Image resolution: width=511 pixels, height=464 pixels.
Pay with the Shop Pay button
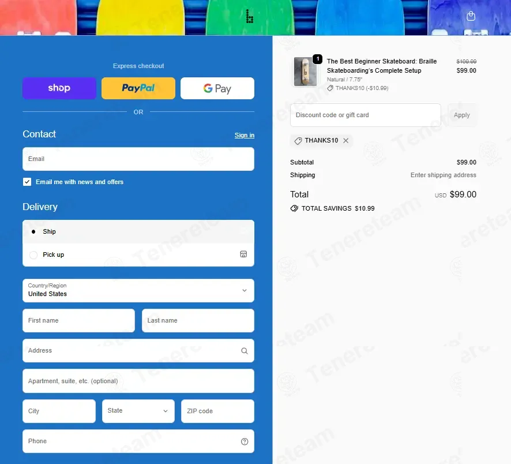59,88
